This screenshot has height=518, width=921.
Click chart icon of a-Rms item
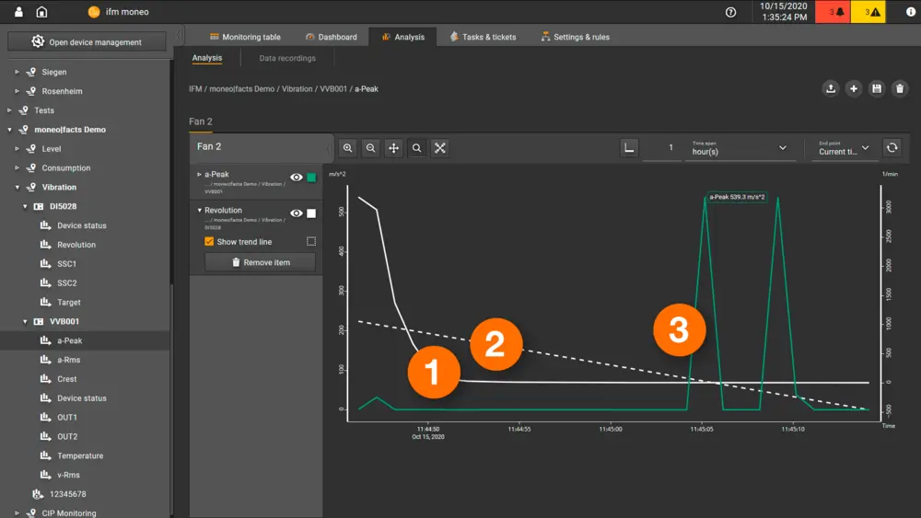[45, 359]
